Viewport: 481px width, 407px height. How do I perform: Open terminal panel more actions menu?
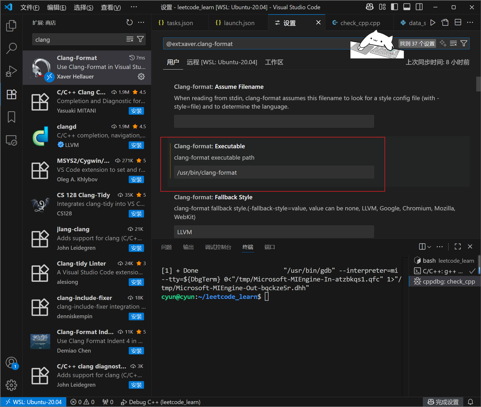coord(440,247)
